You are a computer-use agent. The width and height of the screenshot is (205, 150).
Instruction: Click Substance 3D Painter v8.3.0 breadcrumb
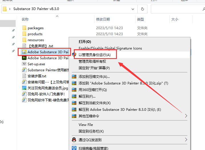pyautogui.click(x=36, y=9)
